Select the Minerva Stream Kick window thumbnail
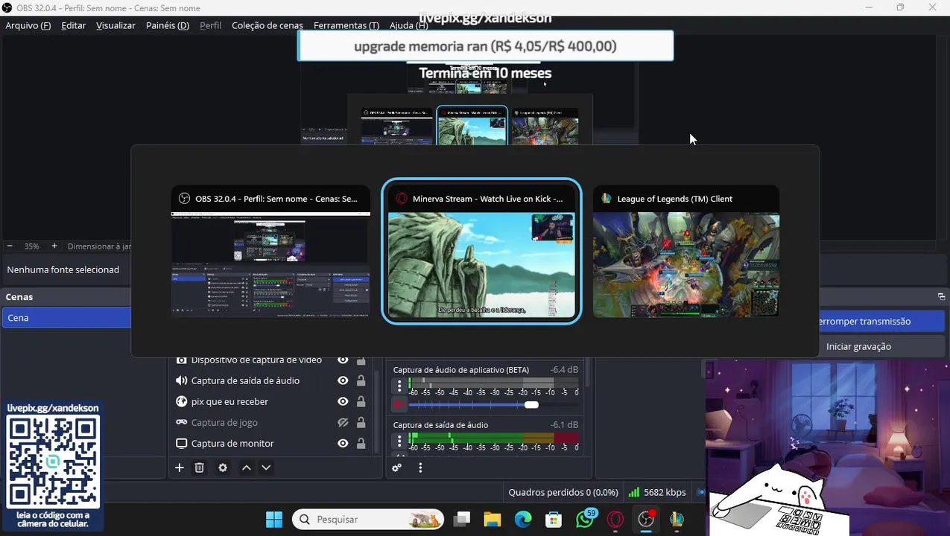The height and width of the screenshot is (536, 950). [x=481, y=252]
